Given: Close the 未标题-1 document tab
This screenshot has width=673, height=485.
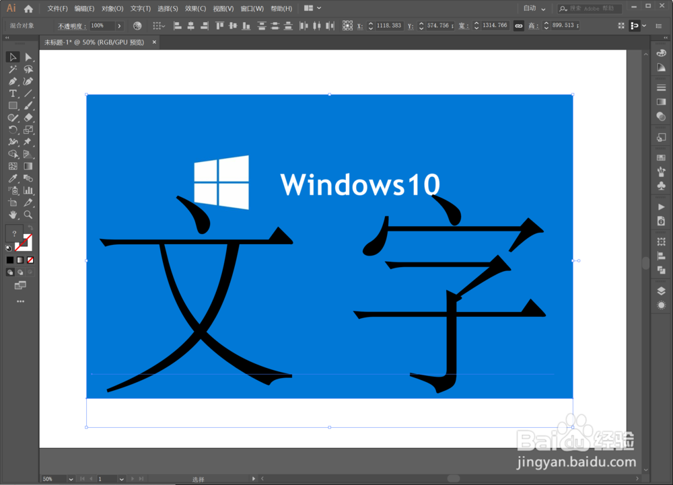Looking at the screenshot, I should (154, 42).
